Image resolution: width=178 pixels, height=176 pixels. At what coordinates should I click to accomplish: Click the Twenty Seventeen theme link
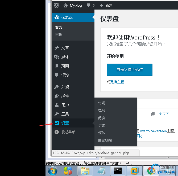pos(153,131)
